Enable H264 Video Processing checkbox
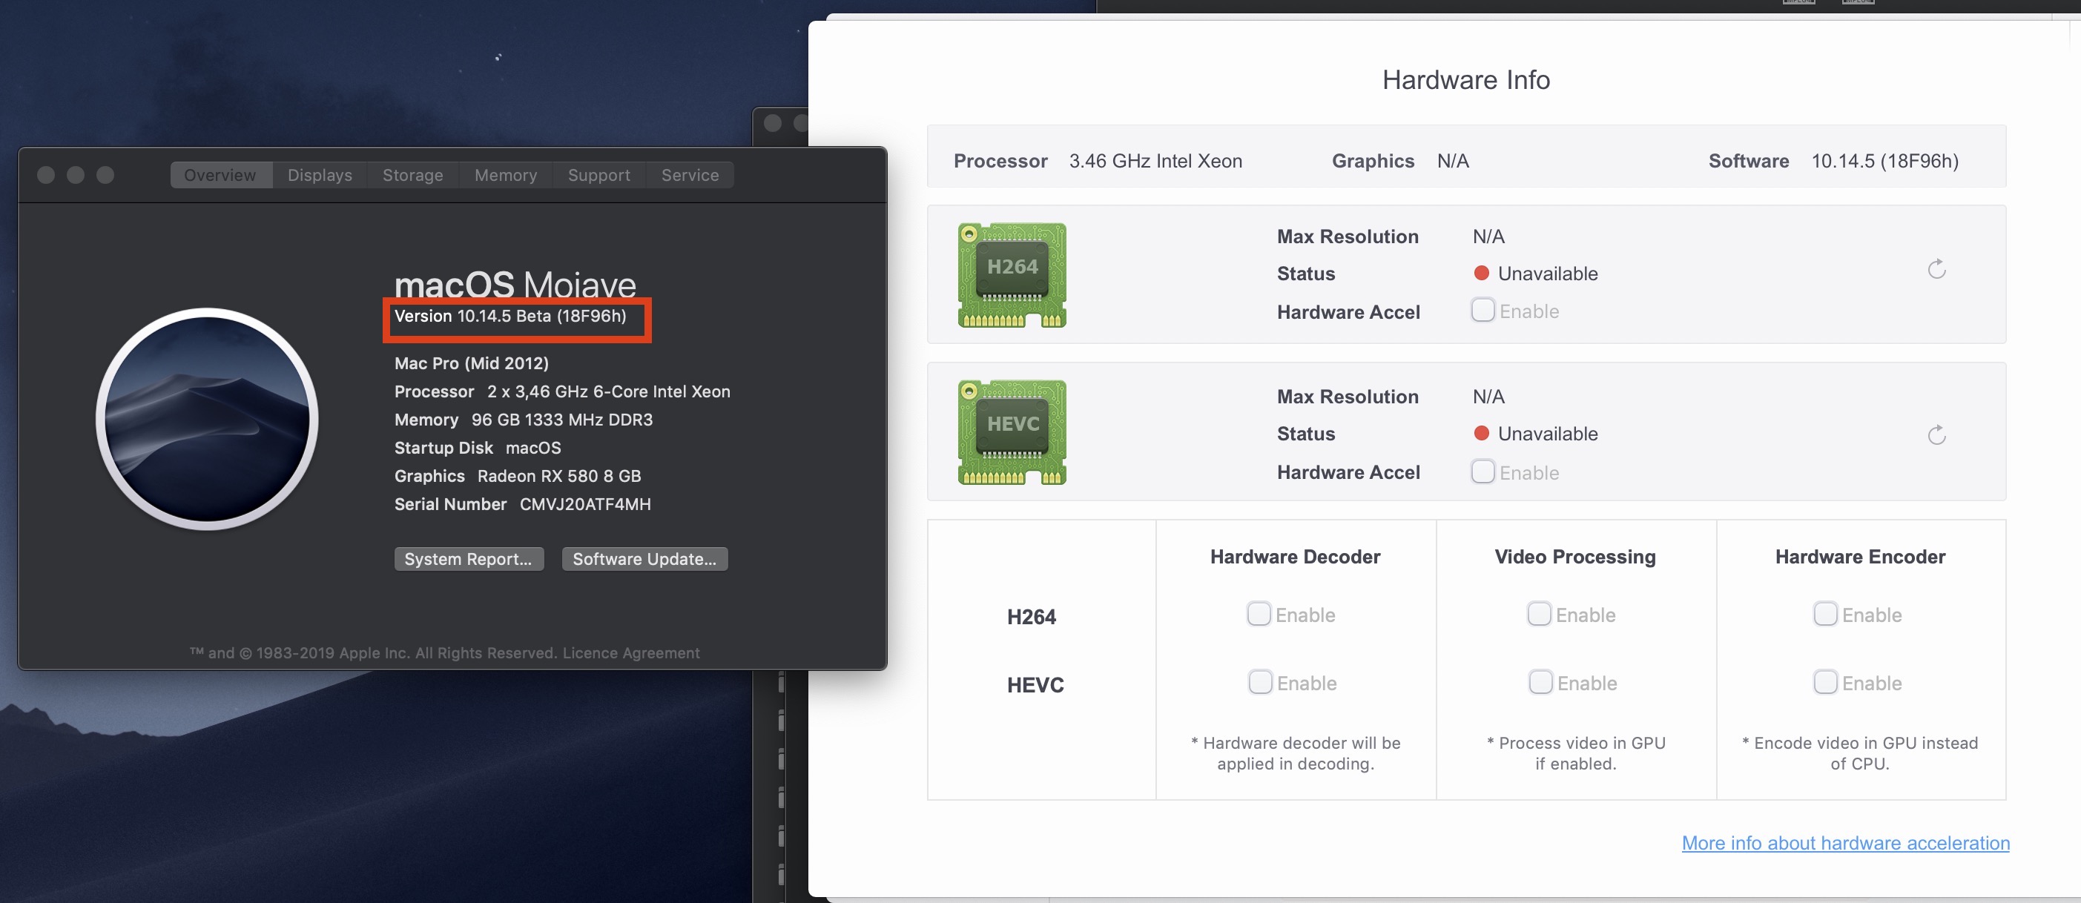Screen dimensions: 2081x903 pos(1538,614)
